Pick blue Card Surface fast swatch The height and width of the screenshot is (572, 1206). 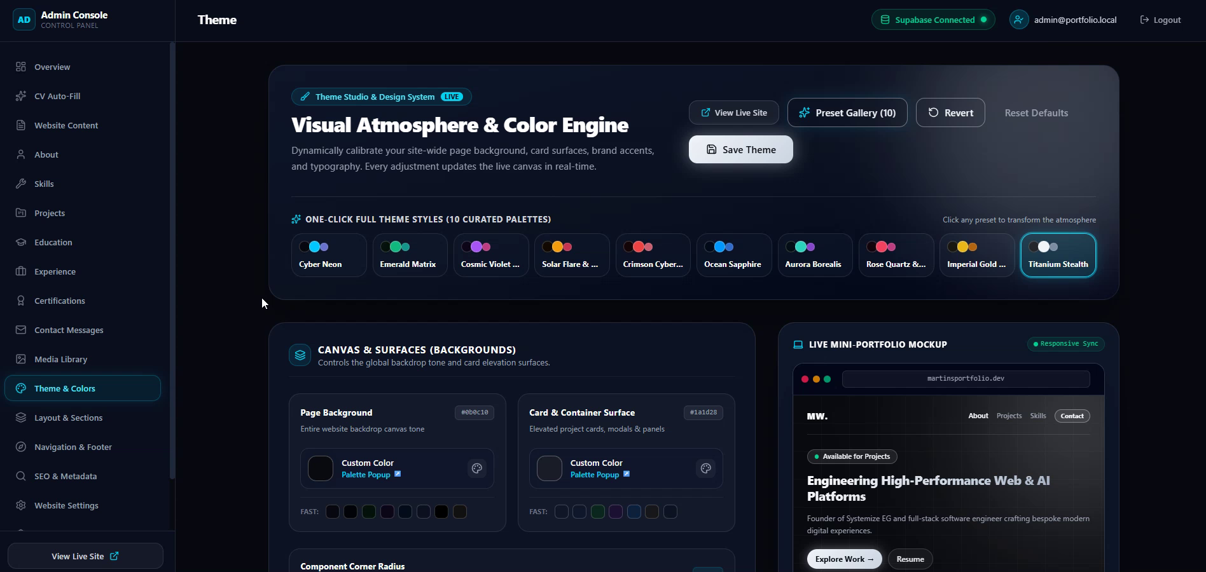[634, 512]
